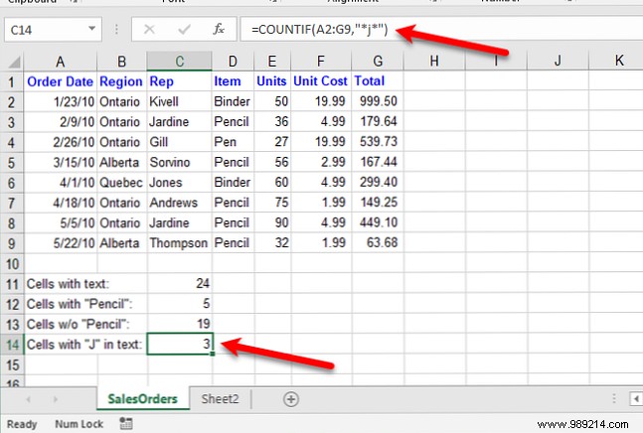Click the "Rep" header cell
This screenshot has width=643, height=433.
[180, 81]
